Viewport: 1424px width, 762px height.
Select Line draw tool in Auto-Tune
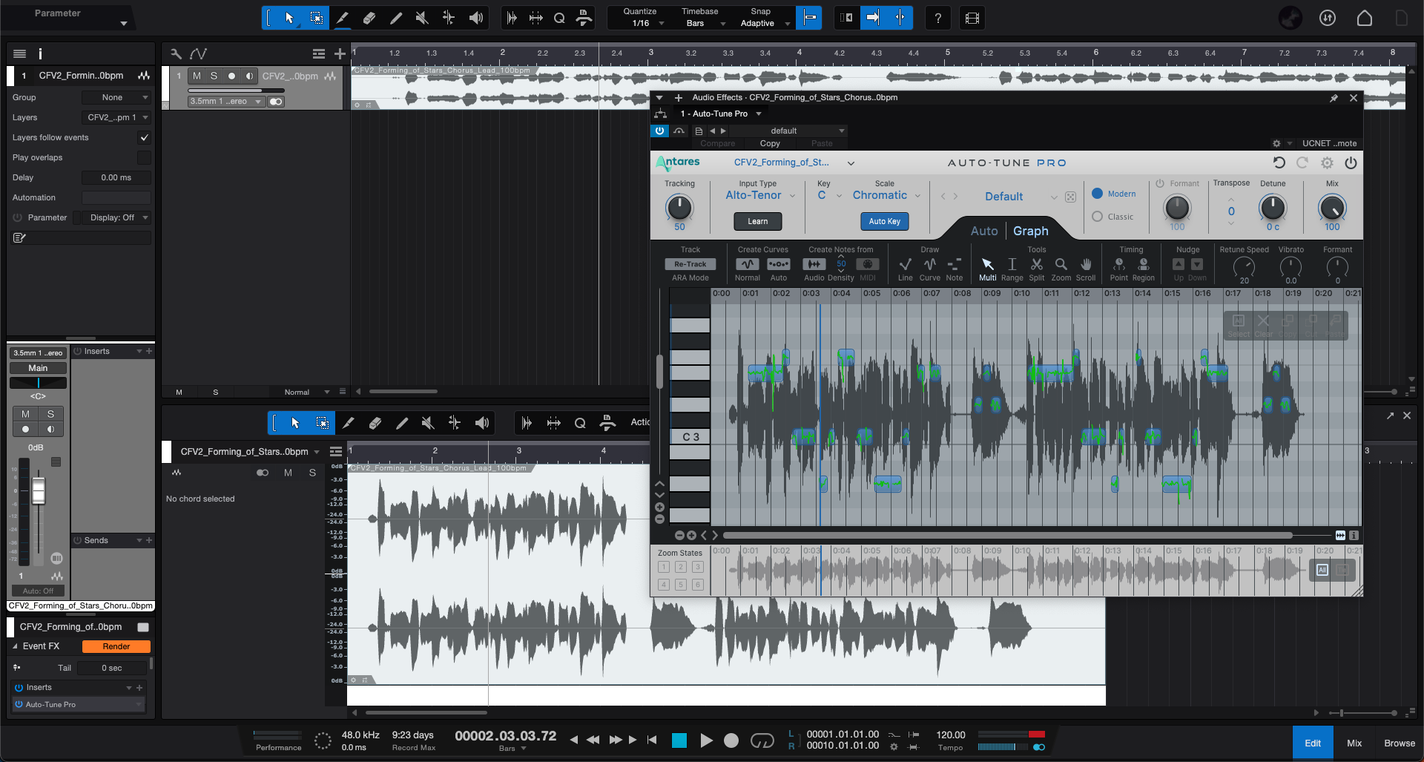905,265
